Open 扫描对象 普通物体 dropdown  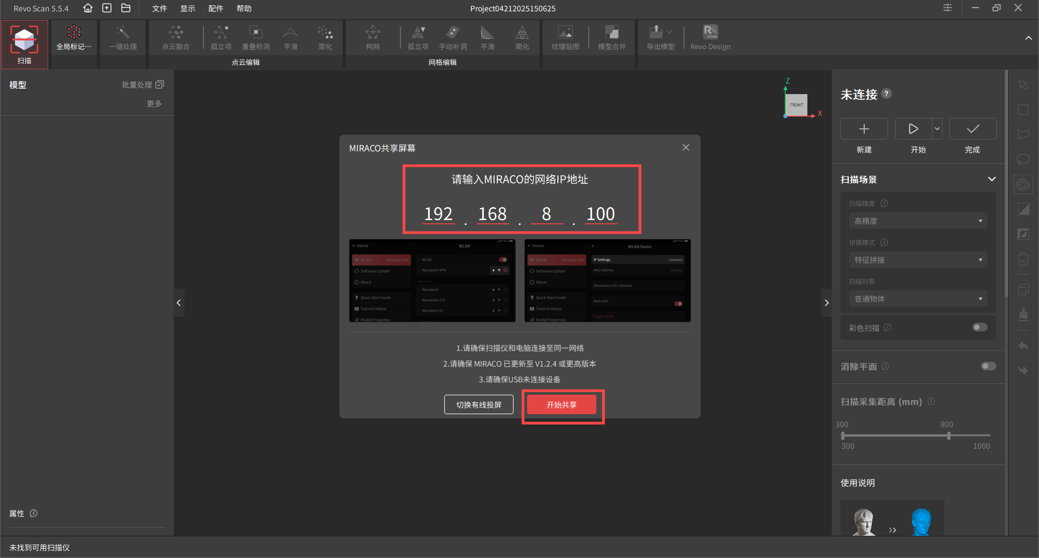click(918, 298)
